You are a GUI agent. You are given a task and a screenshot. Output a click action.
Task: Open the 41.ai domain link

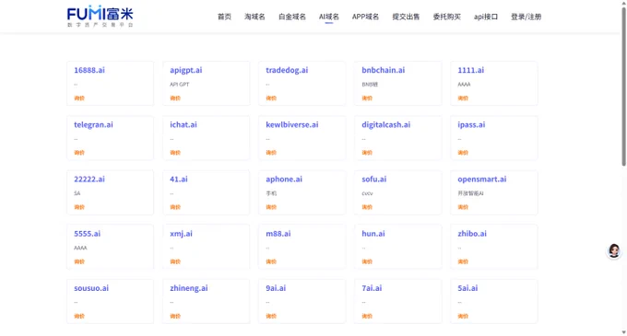pos(178,180)
